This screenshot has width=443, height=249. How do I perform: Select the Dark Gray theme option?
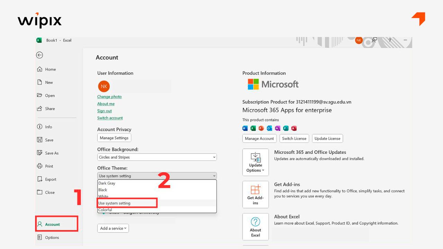[x=107, y=183]
